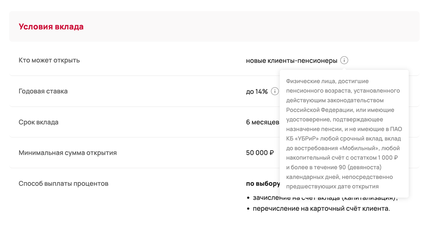Click tooltip line starting with Физические лица
Screen dimensions: 429x230
click(x=327, y=81)
